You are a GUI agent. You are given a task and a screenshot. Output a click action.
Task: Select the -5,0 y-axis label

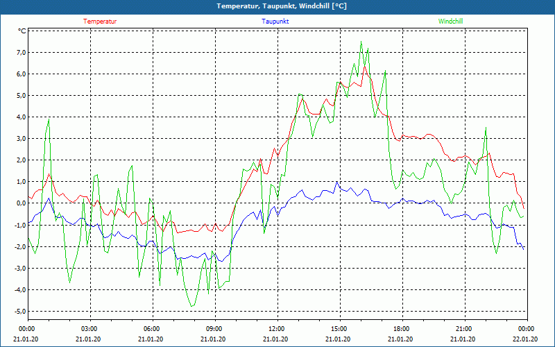(19, 311)
